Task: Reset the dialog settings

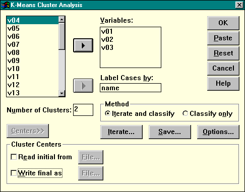Action: click(223, 53)
